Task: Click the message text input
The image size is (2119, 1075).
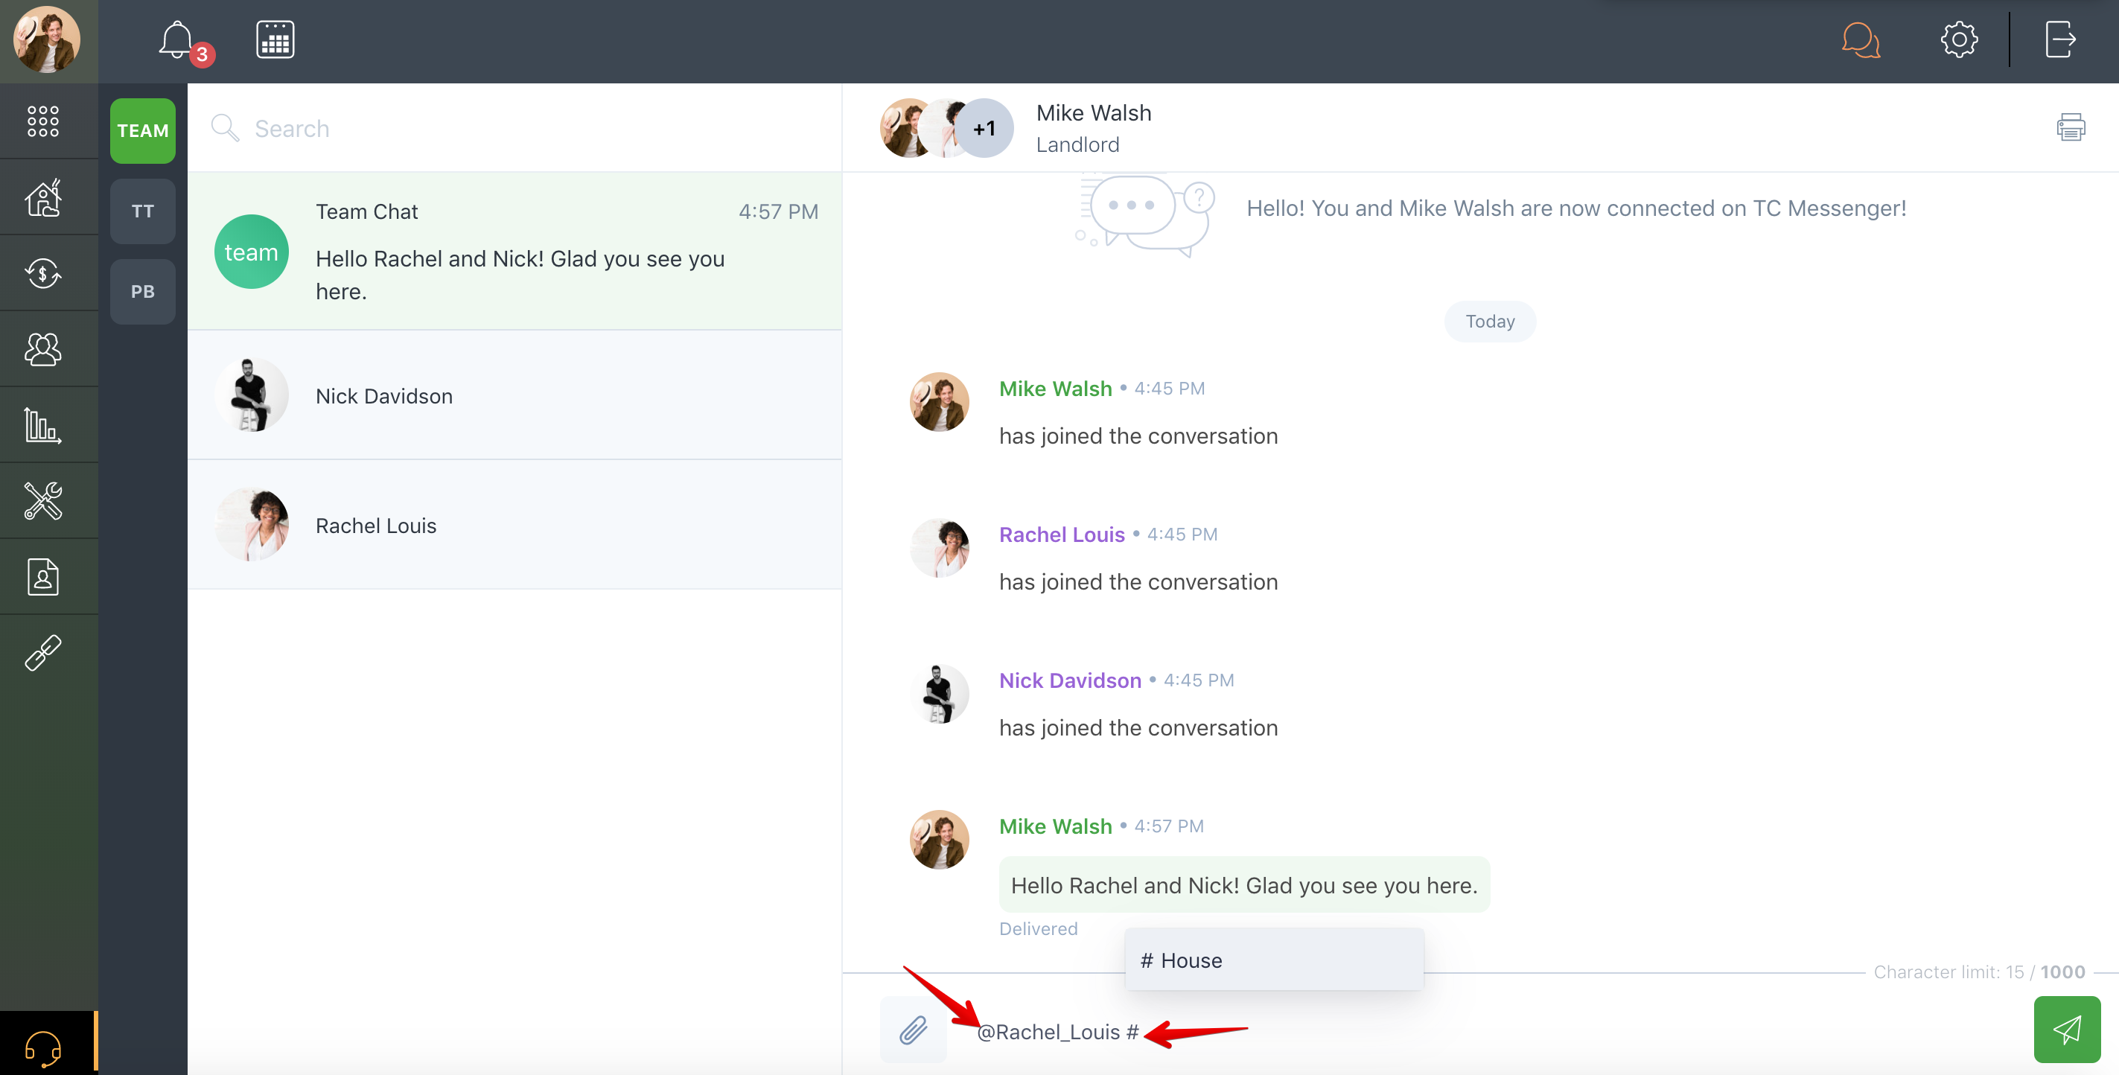Action: pos(1489,1031)
